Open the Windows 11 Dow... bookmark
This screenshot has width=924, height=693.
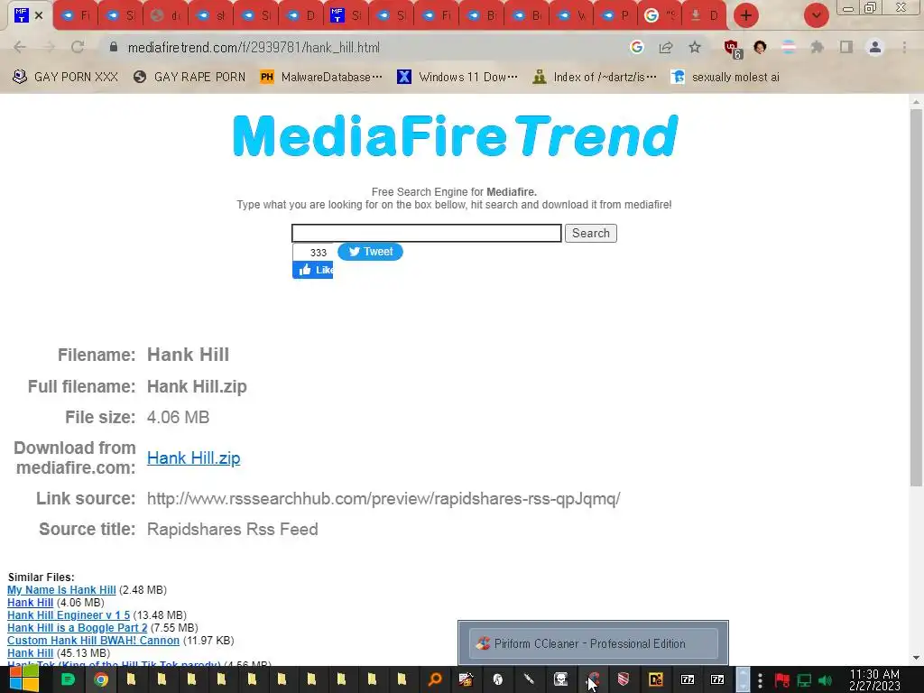pos(457,78)
